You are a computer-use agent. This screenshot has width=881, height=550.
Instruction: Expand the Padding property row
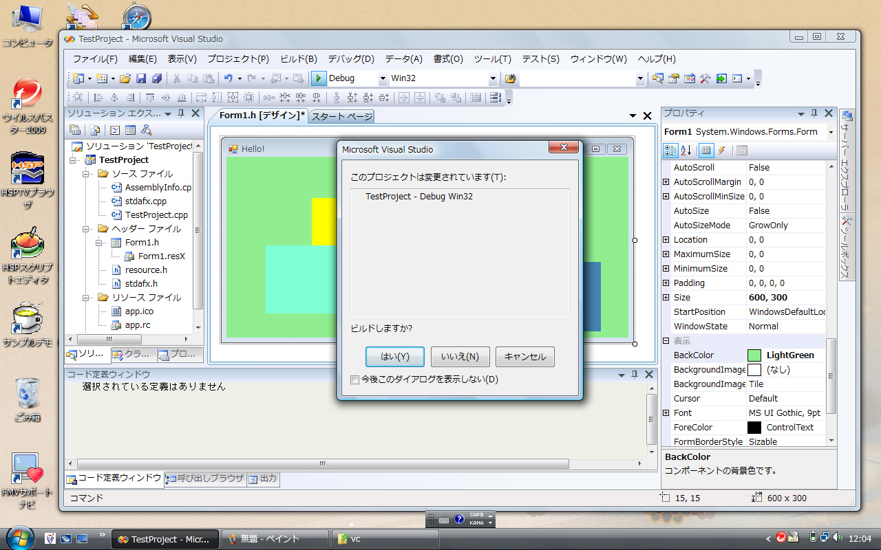pyautogui.click(x=666, y=283)
